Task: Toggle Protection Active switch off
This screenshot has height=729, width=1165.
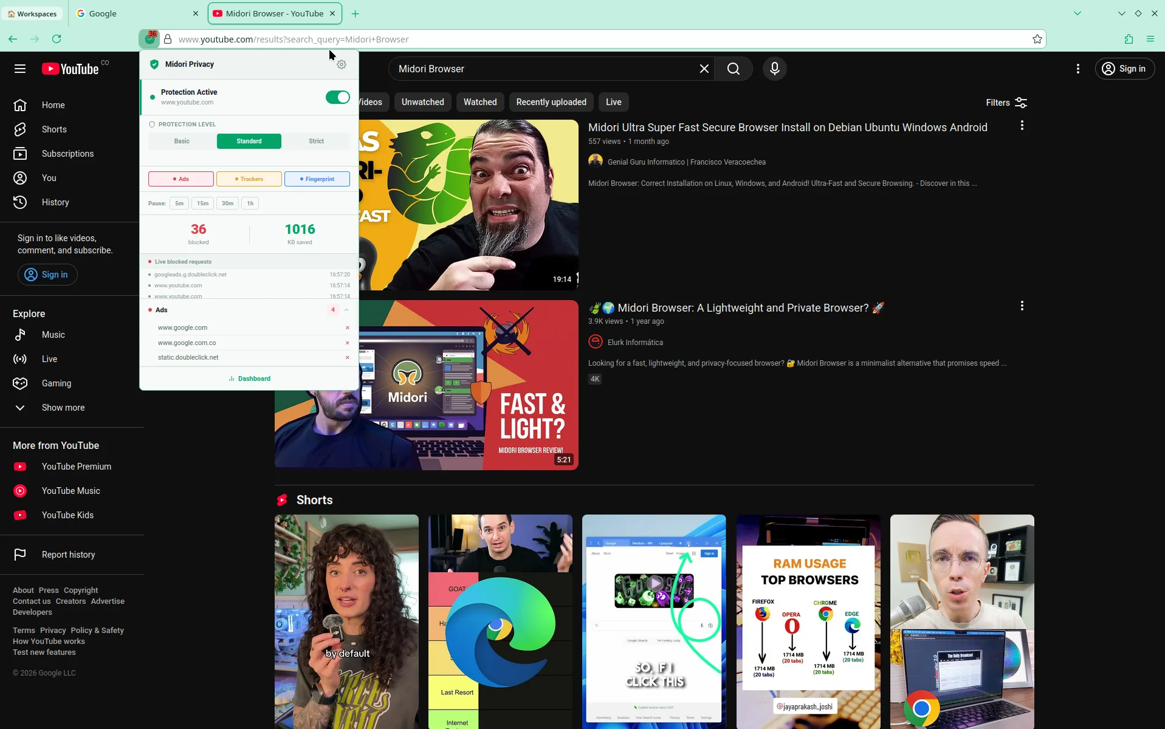Action: 337,97
